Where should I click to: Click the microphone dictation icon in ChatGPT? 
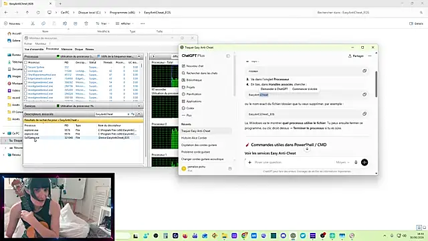click(x=356, y=162)
